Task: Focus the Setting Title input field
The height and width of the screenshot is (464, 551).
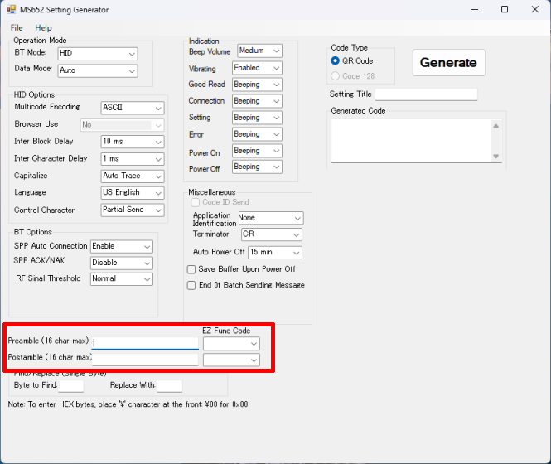Action: click(x=426, y=94)
